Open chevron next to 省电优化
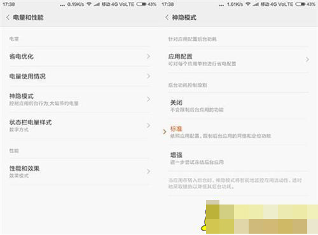 (x=149, y=57)
